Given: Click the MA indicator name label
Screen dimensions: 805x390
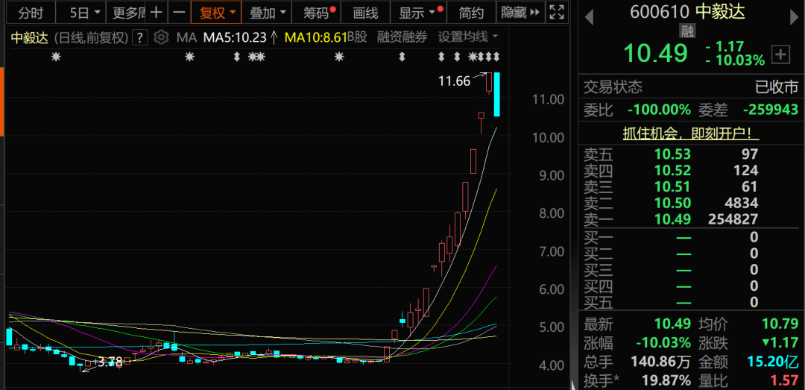Looking at the screenshot, I should click(x=186, y=37).
